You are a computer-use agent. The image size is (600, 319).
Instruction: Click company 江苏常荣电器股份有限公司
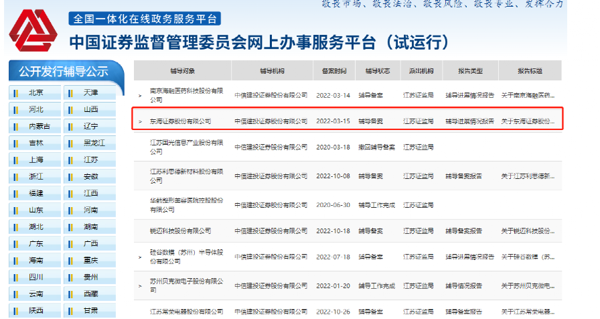(x=186, y=312)
